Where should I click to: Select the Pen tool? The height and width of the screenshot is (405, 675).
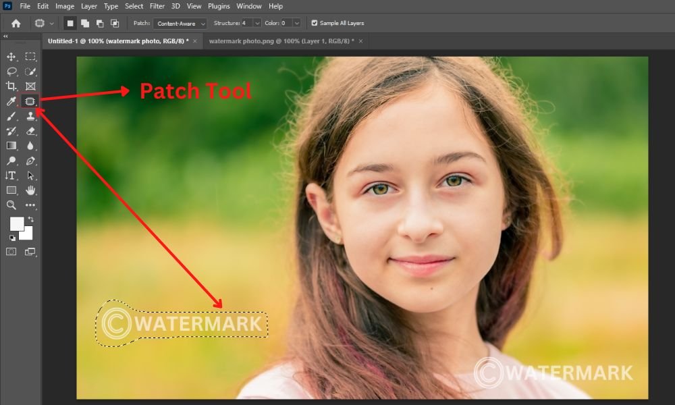tap(30, 161)
